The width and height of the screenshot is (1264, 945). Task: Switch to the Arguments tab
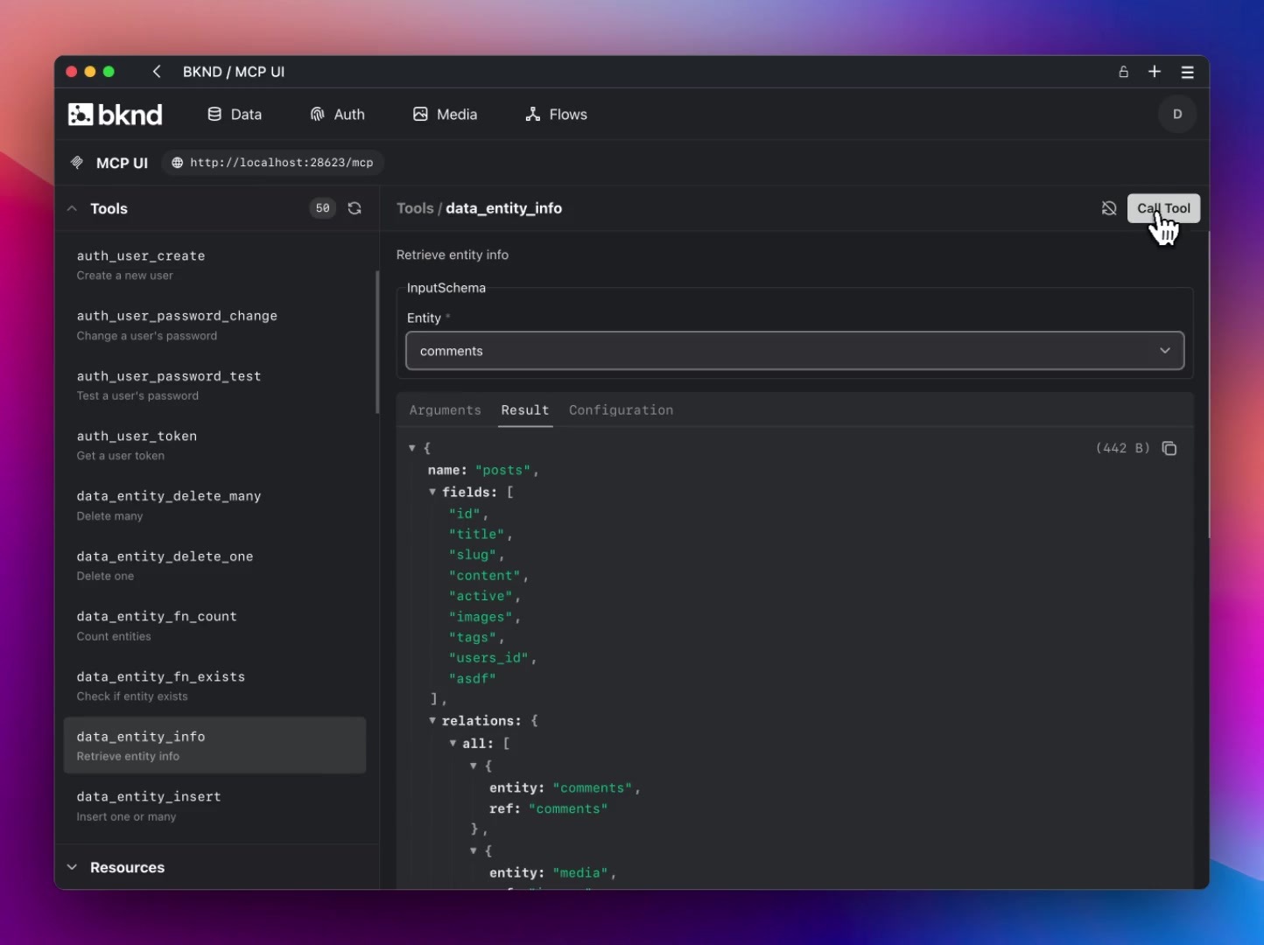click(x=445, y=410)
